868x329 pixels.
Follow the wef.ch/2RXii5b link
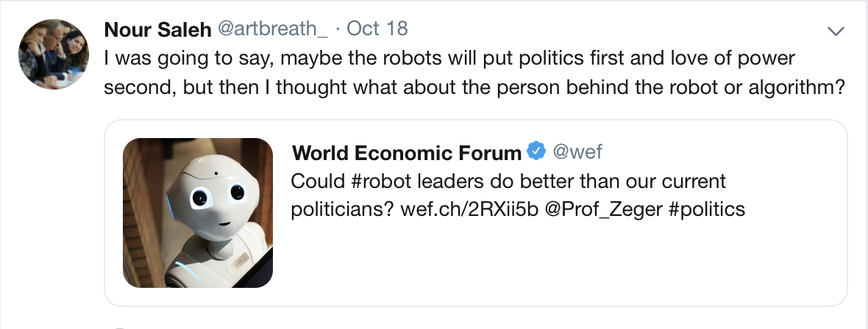click(467, 209)
